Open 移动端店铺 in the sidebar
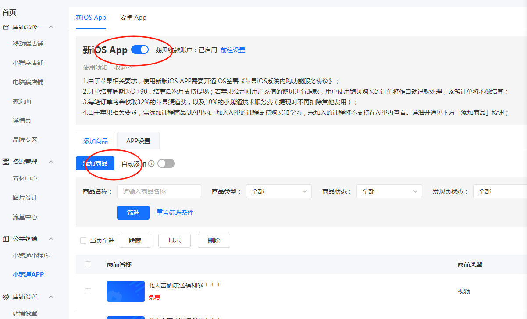The height and width of the screenshot is (319, 527). point(28,43)
